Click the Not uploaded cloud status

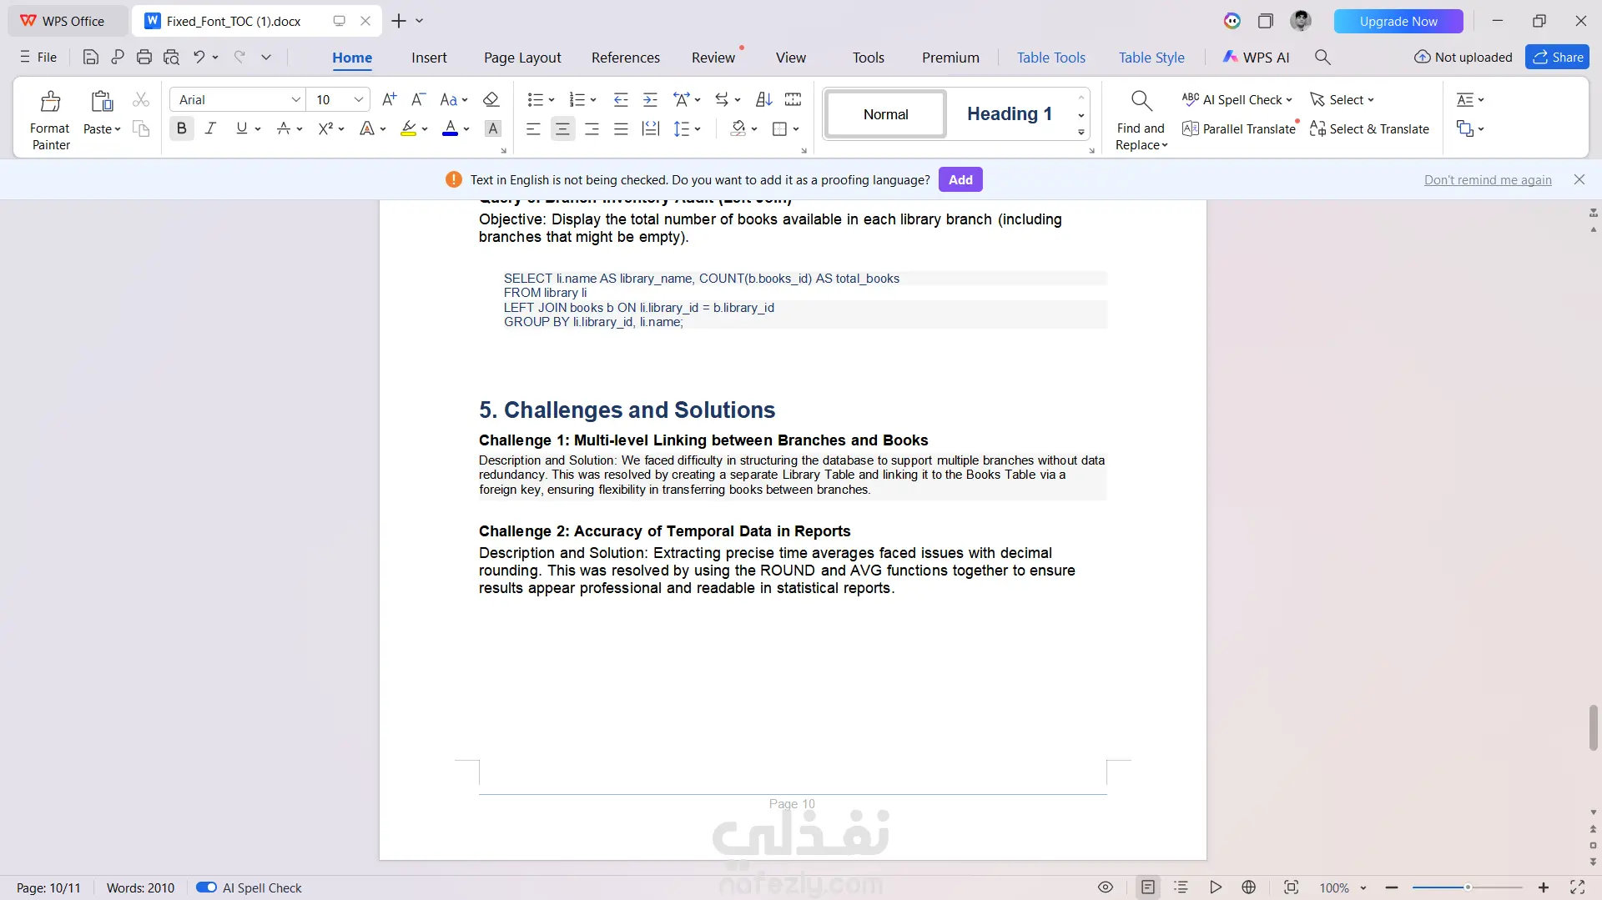(1463, 57)
